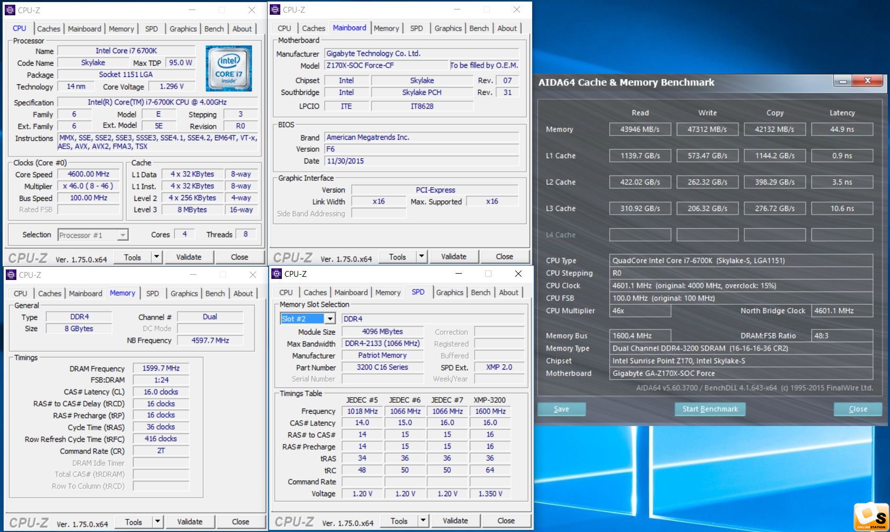
Task: Expand Tools dropdown arrow in SPD window
Action: 423,521
